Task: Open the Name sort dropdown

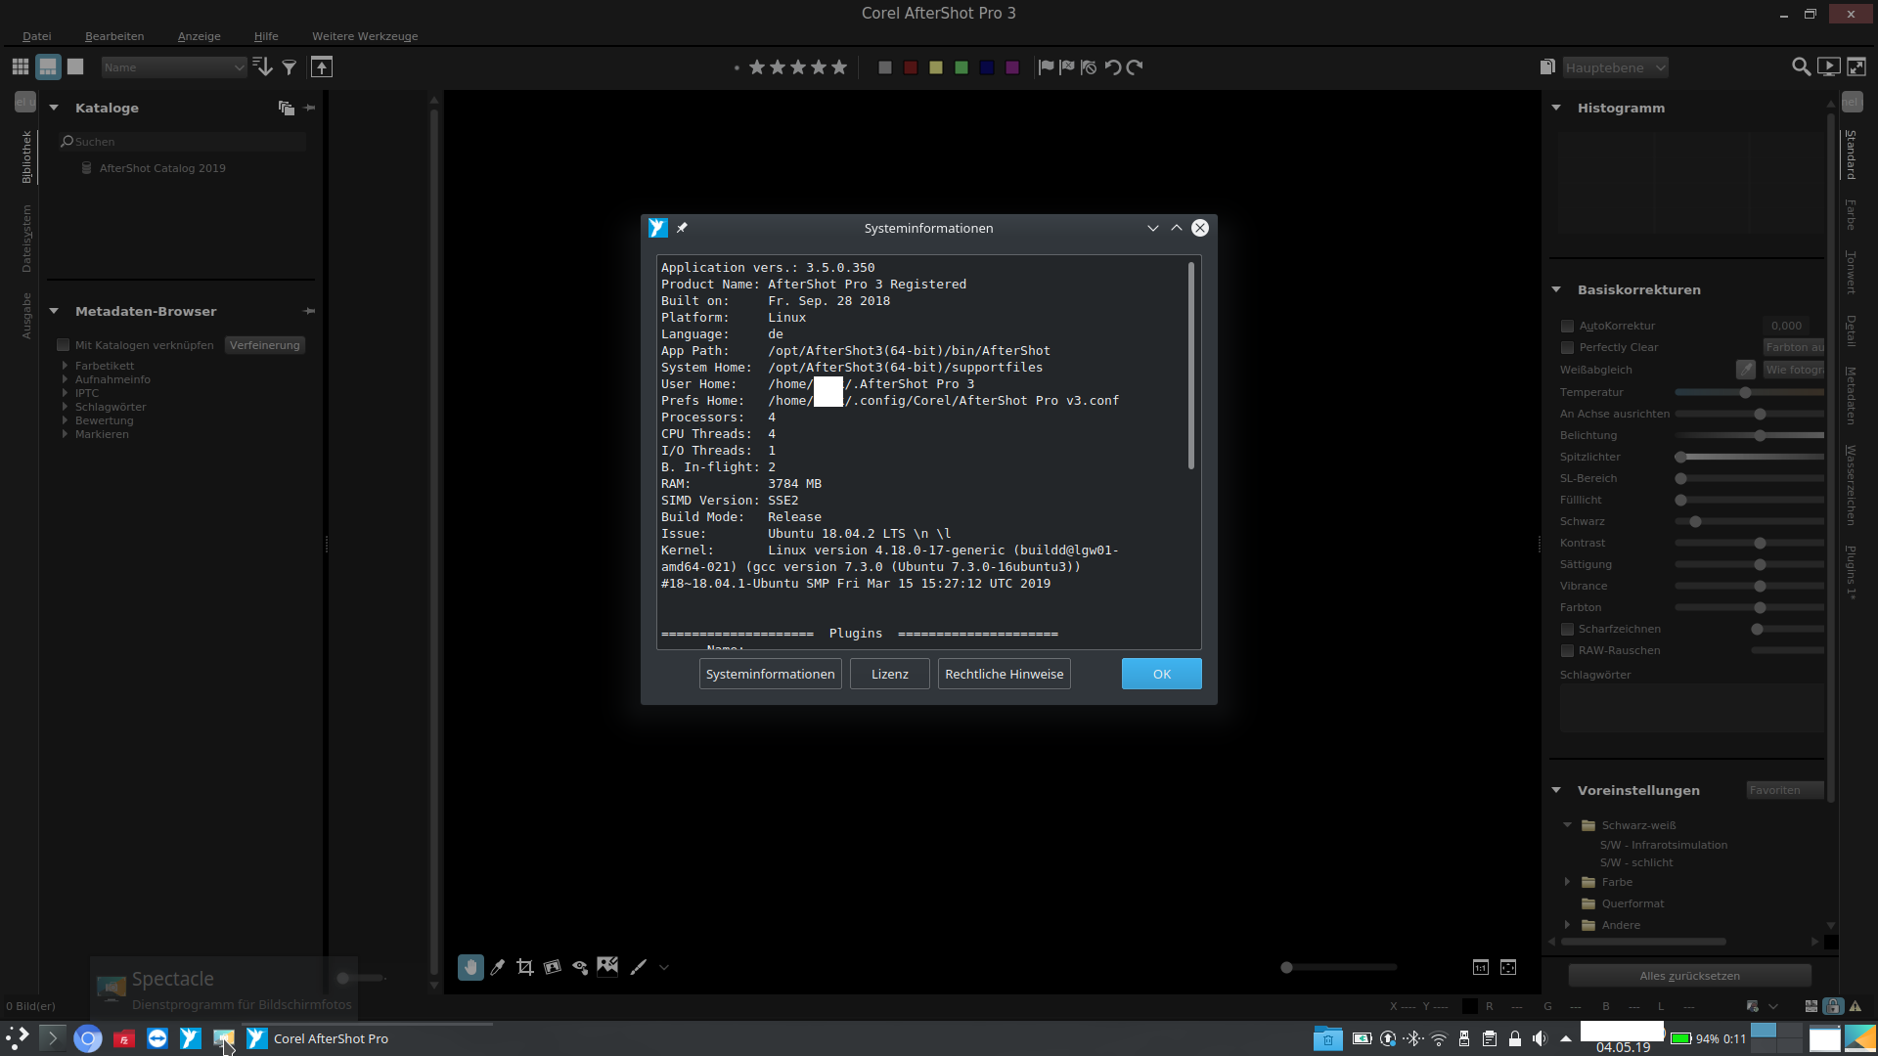Action: pyautogui.click(x=174, y=67)
